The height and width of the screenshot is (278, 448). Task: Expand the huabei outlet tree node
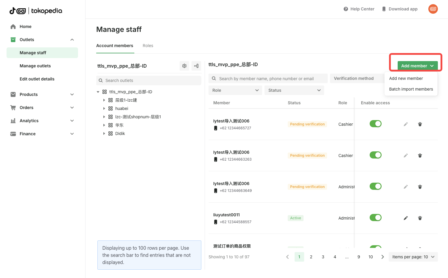pyautogui.click(x=104, y=108)
